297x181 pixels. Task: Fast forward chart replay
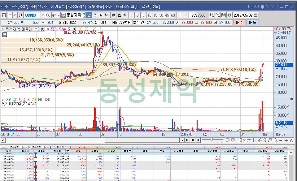[198, 140]
